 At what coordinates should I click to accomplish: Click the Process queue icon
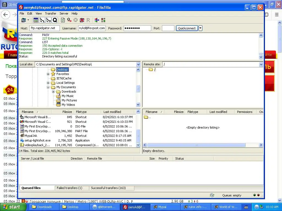tap(69, 20)
